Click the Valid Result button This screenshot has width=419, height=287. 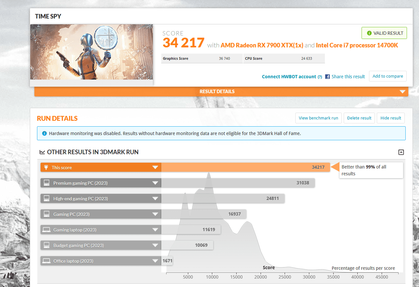(x=384, y=33)
